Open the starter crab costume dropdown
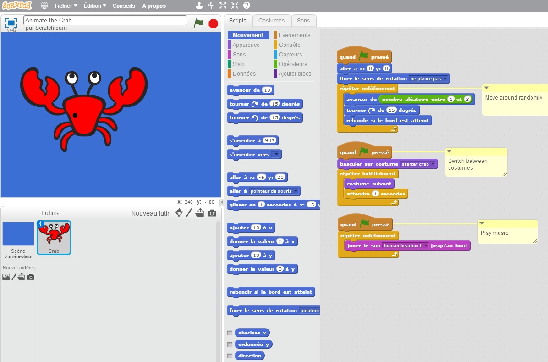548x362 pixels. point(433,164)
